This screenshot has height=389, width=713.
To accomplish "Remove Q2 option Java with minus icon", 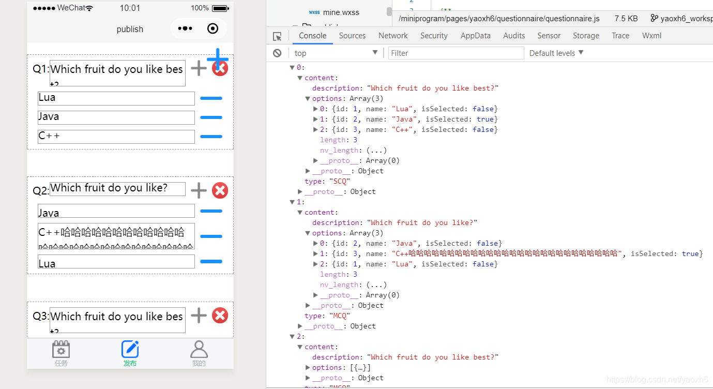I will [211, 211].
